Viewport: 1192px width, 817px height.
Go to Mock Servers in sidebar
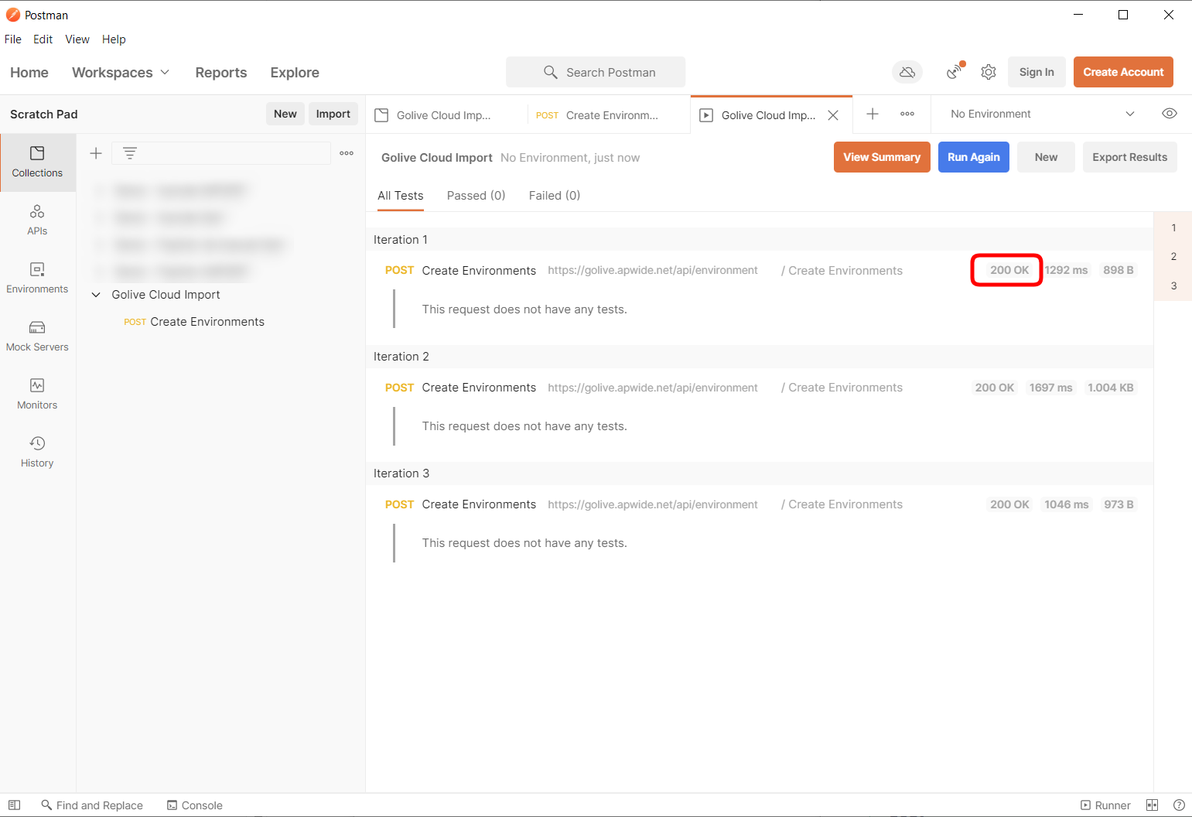coord(37,336)
